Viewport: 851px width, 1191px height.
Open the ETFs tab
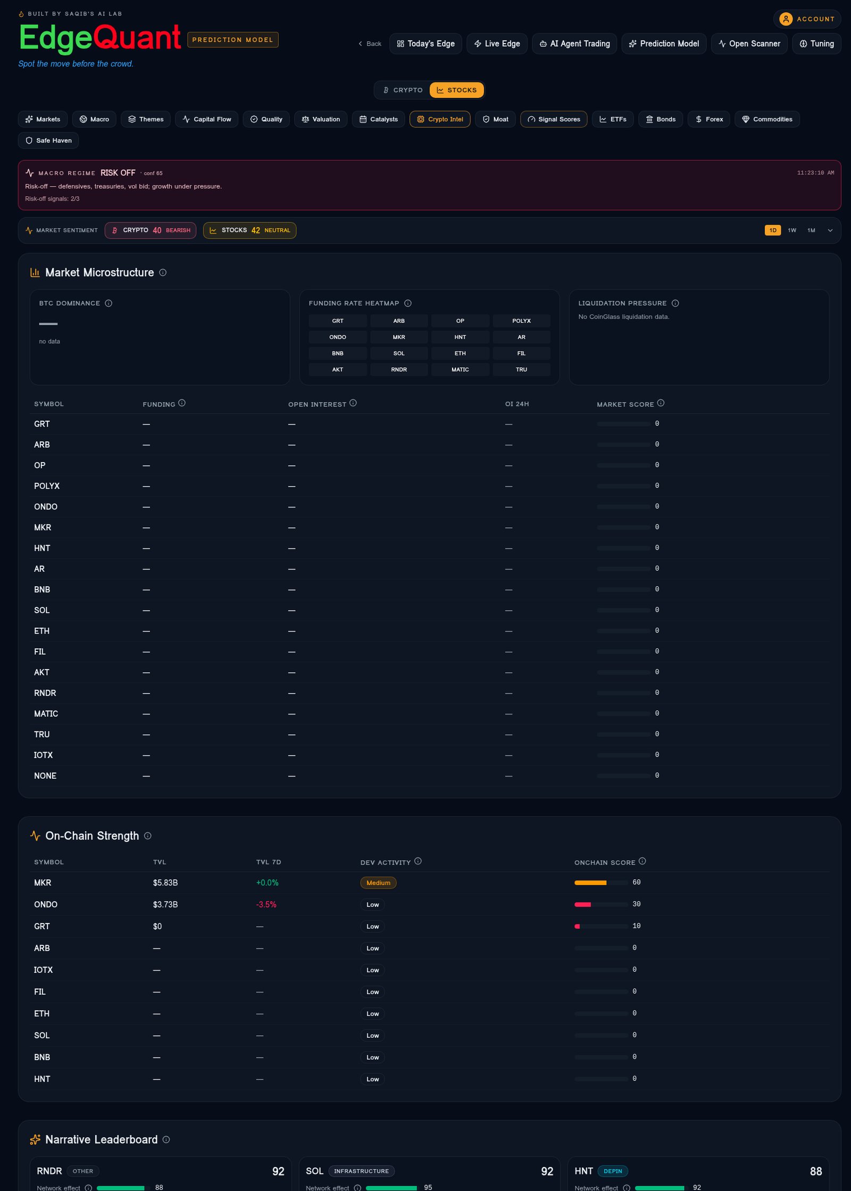point(613,119)
